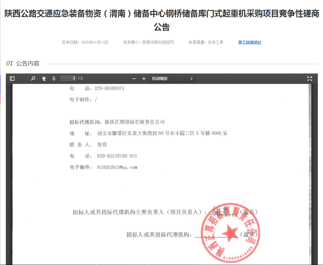Click the email 819262815@qq.com in document

click(117, 167)
